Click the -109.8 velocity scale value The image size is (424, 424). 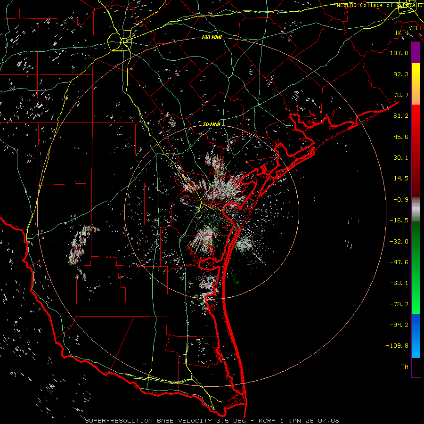pyautogui.click(x=397, y=346)
